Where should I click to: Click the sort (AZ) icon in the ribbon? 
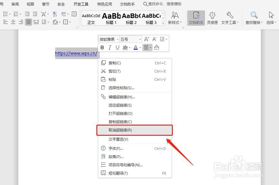coord(55,14)
